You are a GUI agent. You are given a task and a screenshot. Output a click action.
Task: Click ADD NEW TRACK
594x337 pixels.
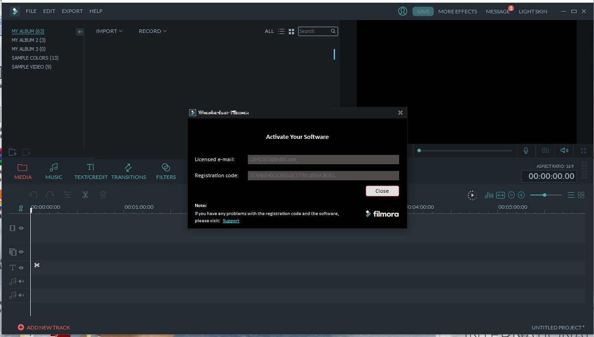point(44,328)
